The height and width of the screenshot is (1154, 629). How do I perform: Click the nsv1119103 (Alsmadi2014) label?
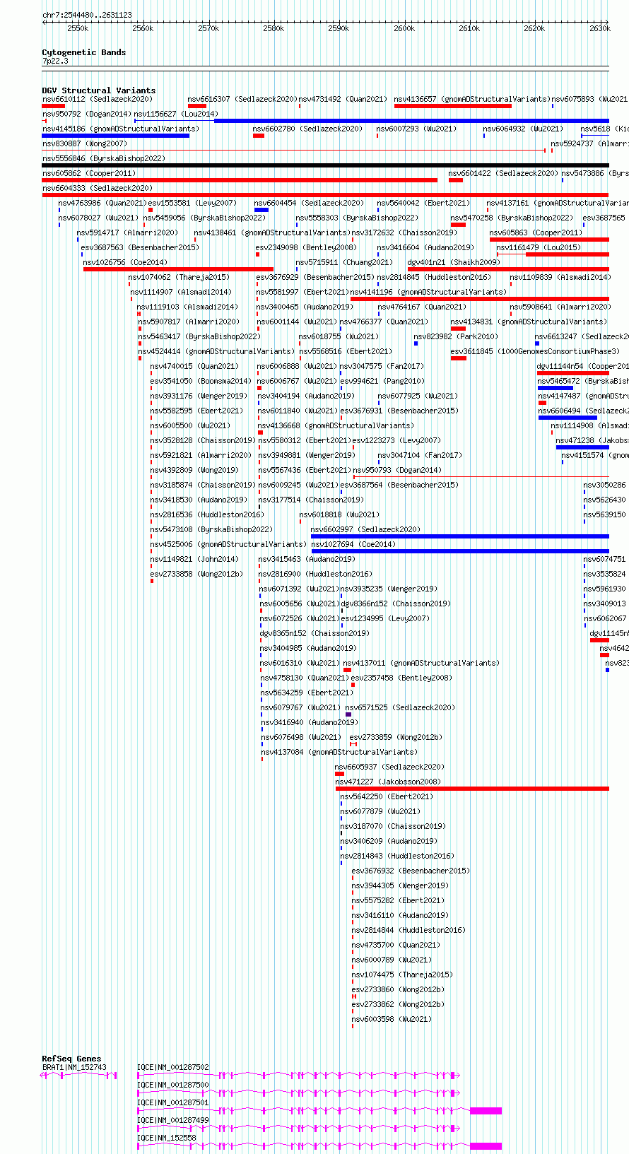[187, 307]
